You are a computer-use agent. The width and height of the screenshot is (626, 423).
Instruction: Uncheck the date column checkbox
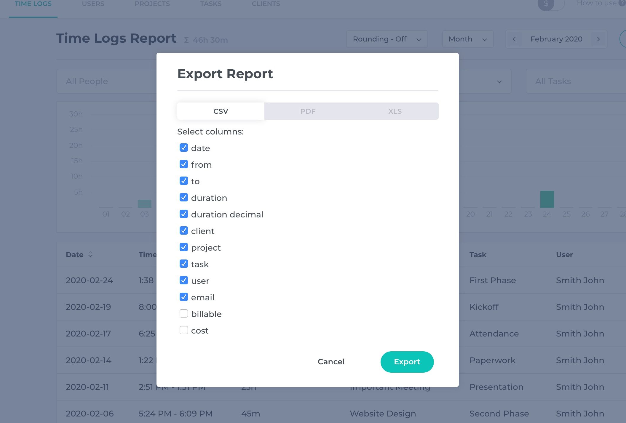(x=184, y=148)
